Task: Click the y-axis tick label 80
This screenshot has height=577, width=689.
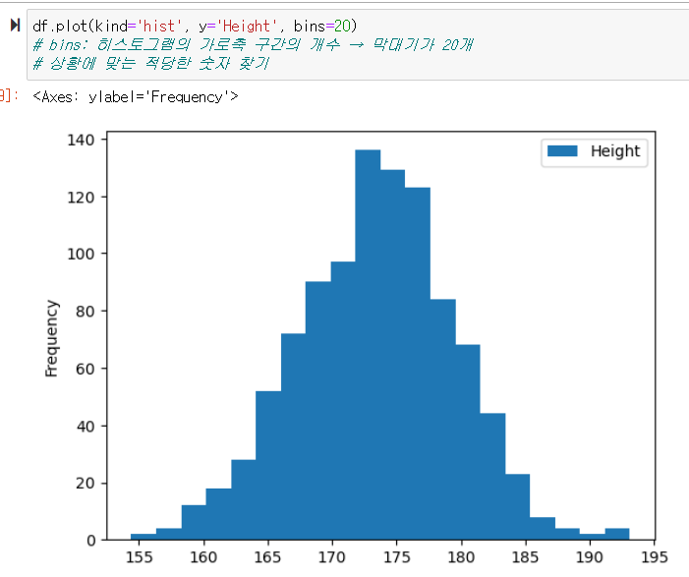Action: click(85, 312)
